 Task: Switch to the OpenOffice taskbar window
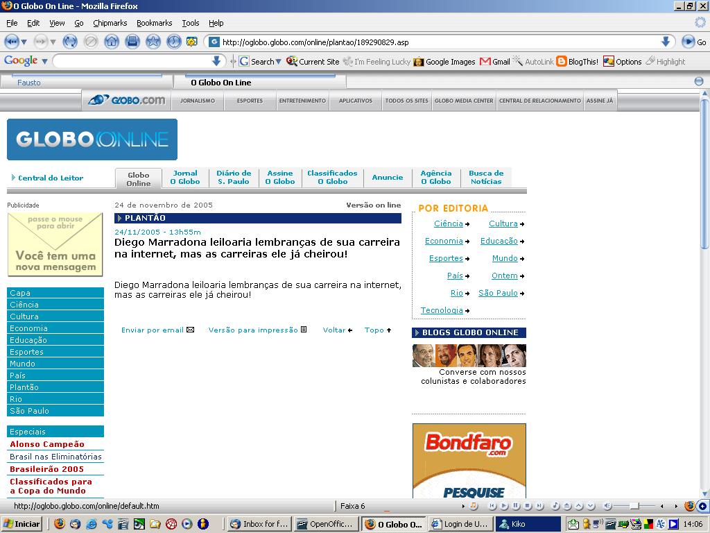[x=326, y=524]
